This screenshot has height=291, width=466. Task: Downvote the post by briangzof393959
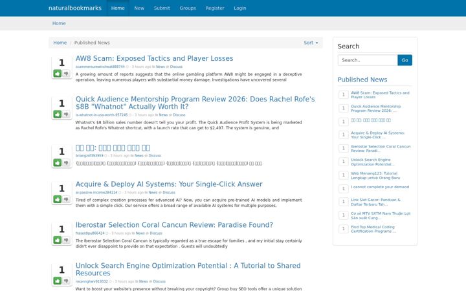tap(66, 162)
